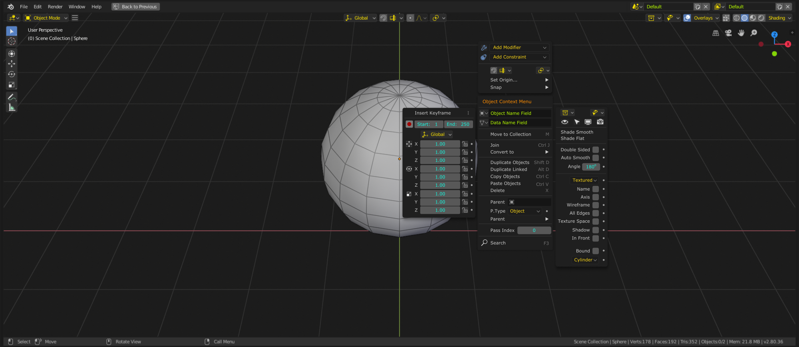Enable the All Edges checkbox
Viewport: 799px width, 347px height.
click(596, 213)
